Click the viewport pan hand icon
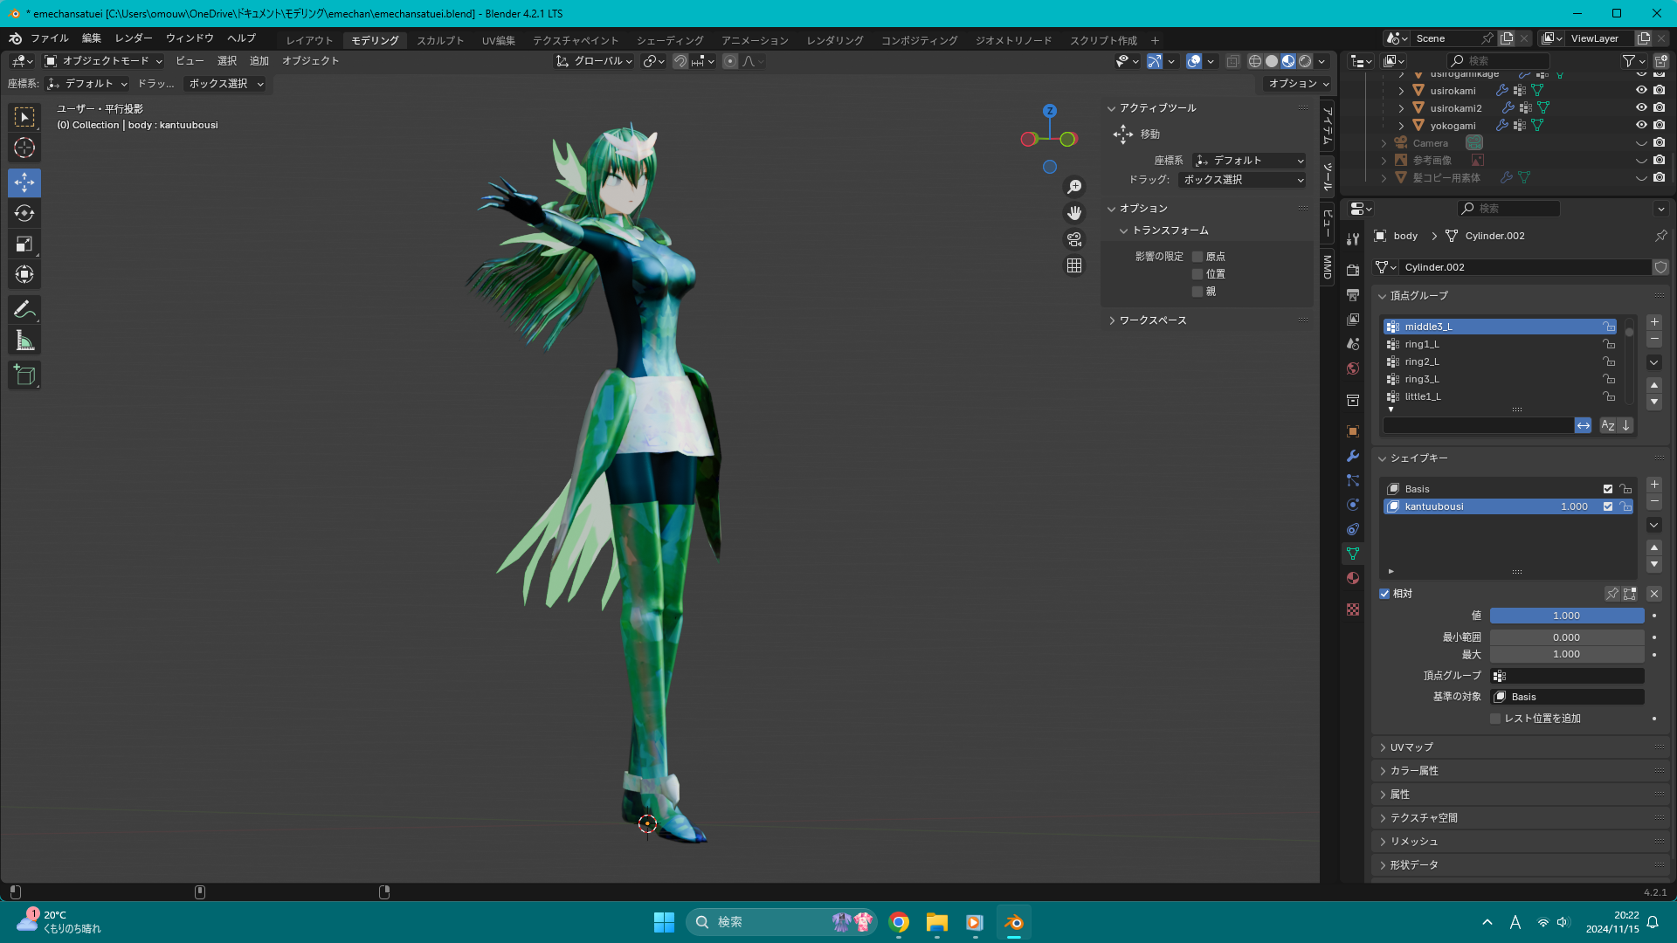This screenshot has width=1677, height=943. (1074, 213)
